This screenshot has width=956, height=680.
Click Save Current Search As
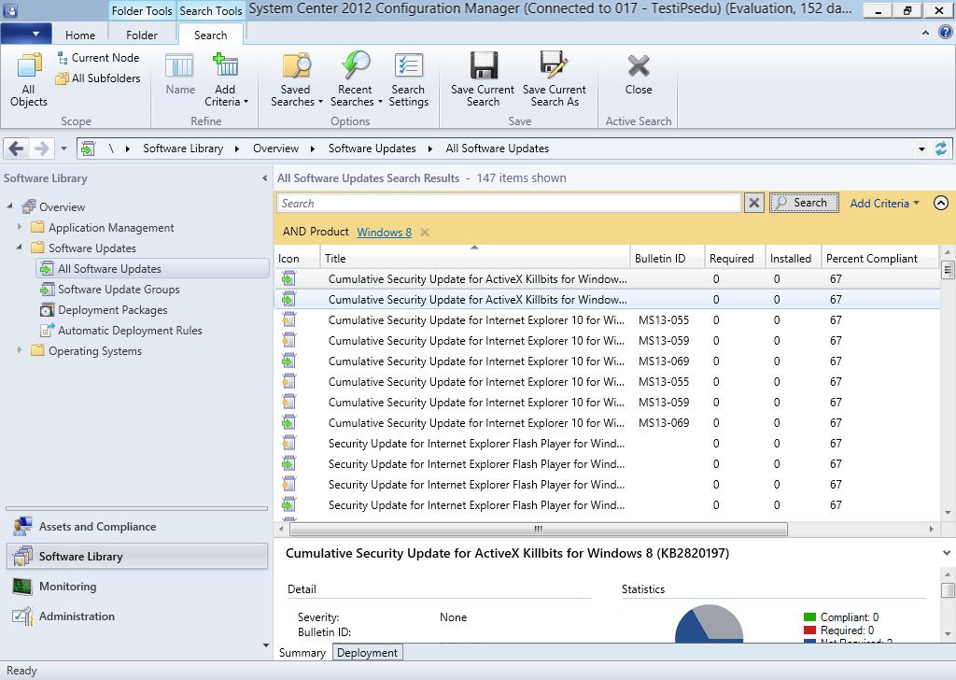(x=555, y=80)
